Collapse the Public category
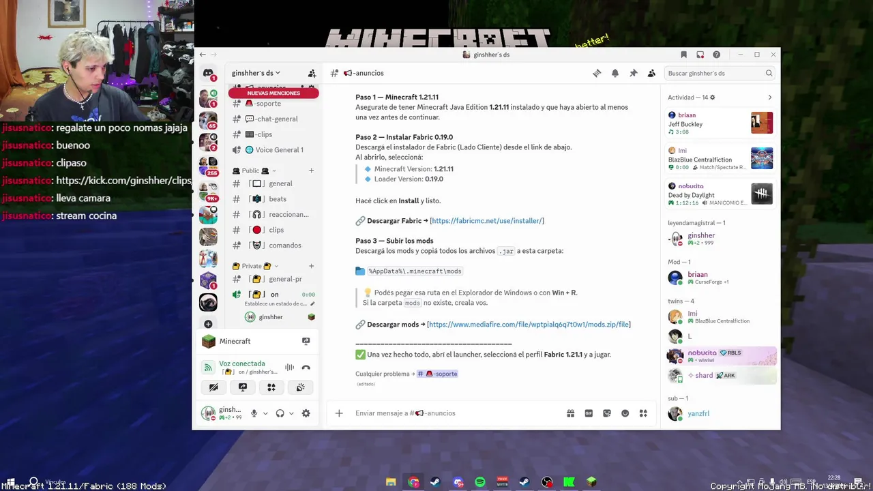Screen dimensions: 873x491 pyautogui.click(x=254, y=170)
